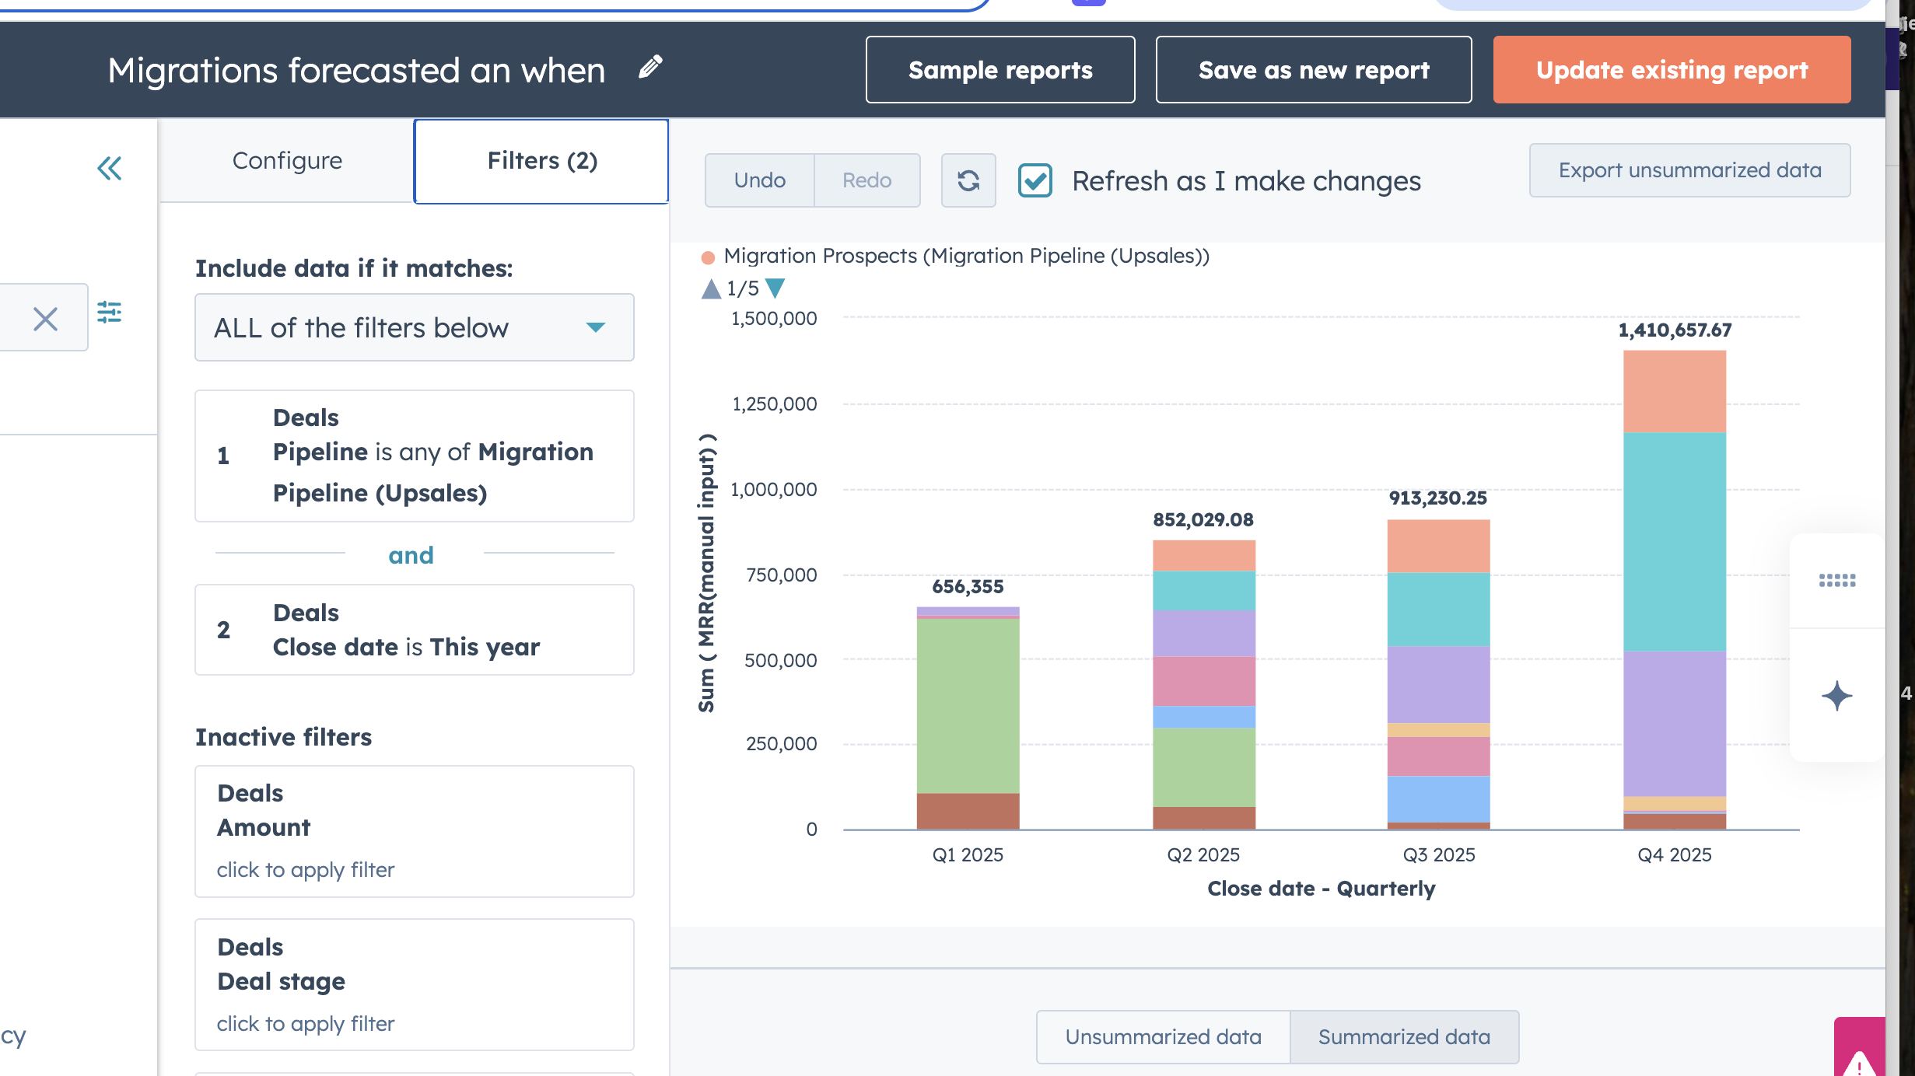Toggle Refresh as I make changes checkbox
This screenshot has width=1915, height=1076.
[x=1035, y=180]
